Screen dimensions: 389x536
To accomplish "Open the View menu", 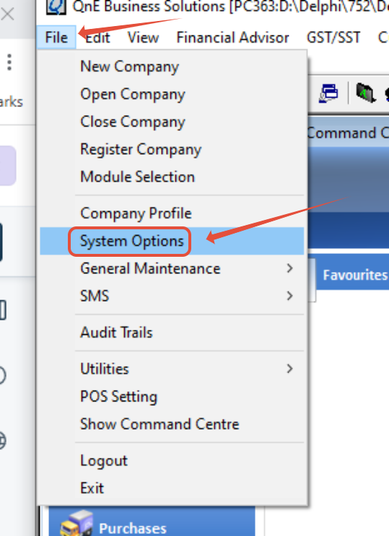I will [143, 38].
